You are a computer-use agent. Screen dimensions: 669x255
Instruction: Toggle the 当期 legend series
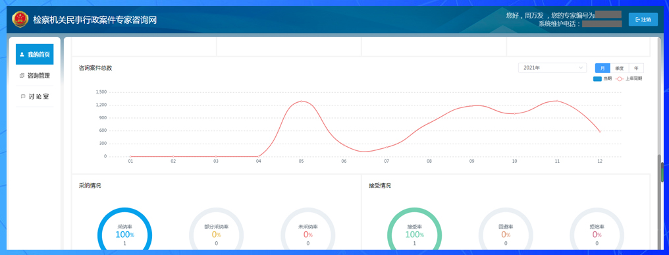tap(602, 78)
